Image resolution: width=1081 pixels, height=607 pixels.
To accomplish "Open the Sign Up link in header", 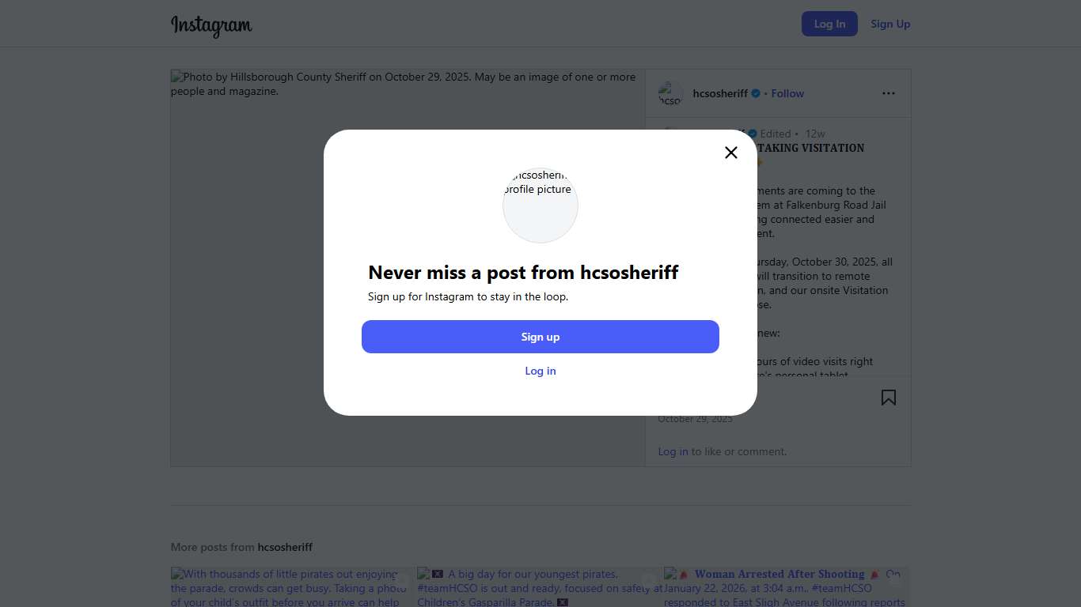I will pos(890,24).
